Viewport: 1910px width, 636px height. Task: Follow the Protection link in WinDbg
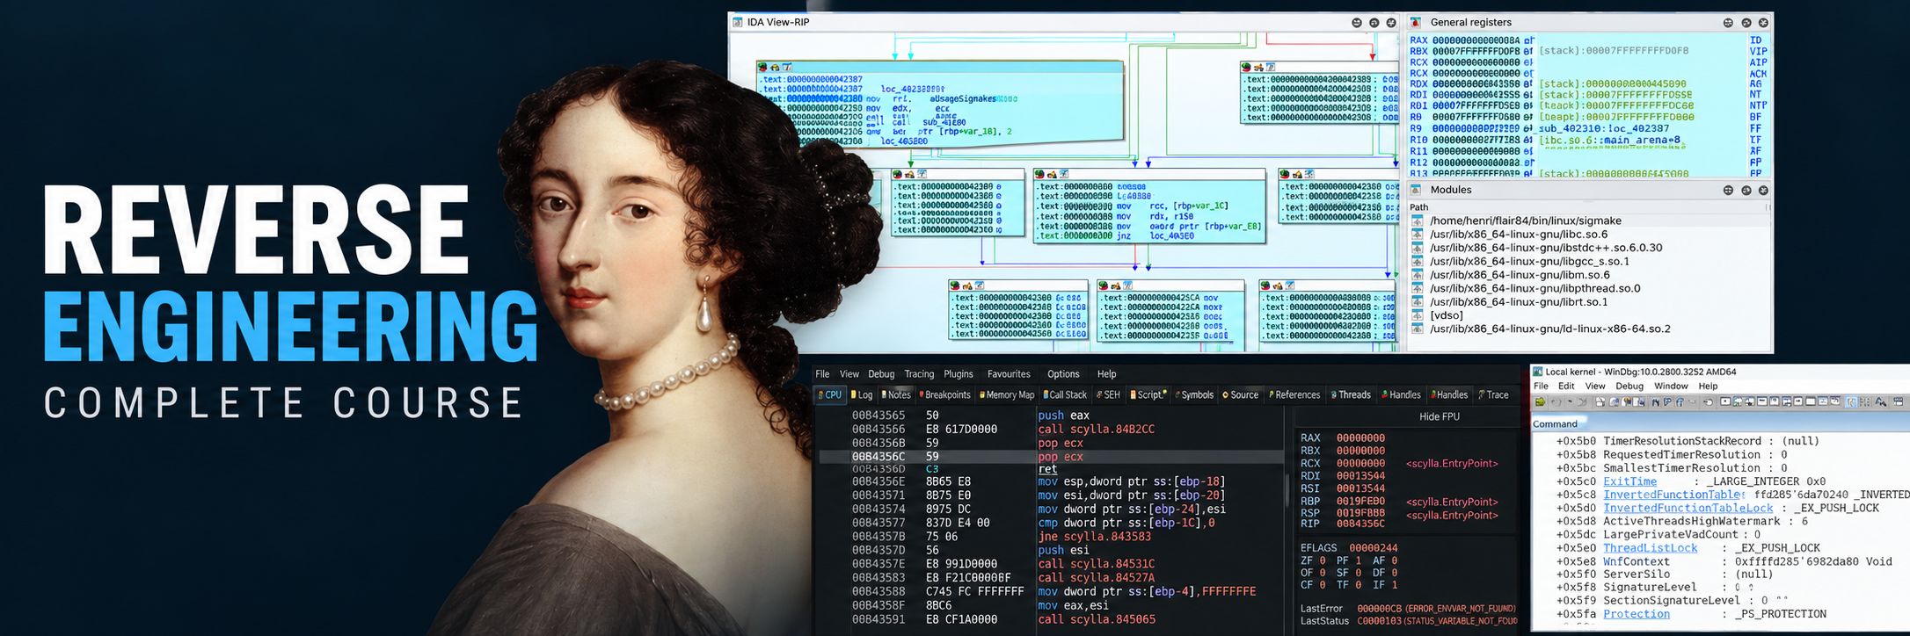[1636, 614]
